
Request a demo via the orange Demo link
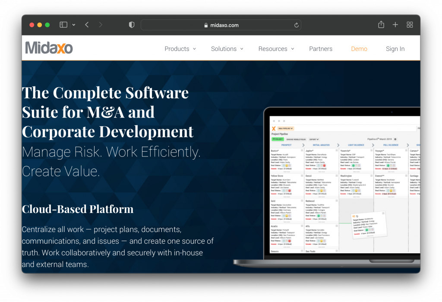(359, 49)
